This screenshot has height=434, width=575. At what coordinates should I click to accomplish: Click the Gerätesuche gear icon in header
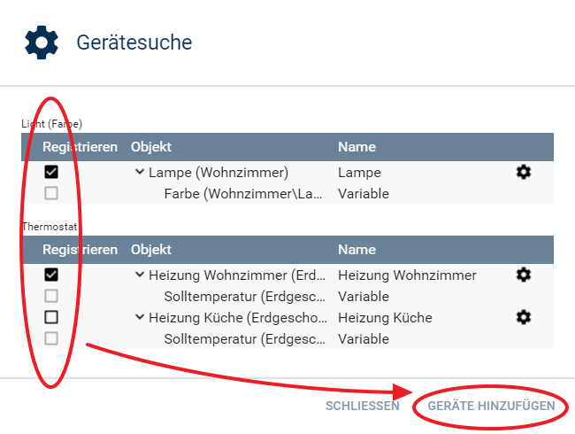click(x=42, y=43)
